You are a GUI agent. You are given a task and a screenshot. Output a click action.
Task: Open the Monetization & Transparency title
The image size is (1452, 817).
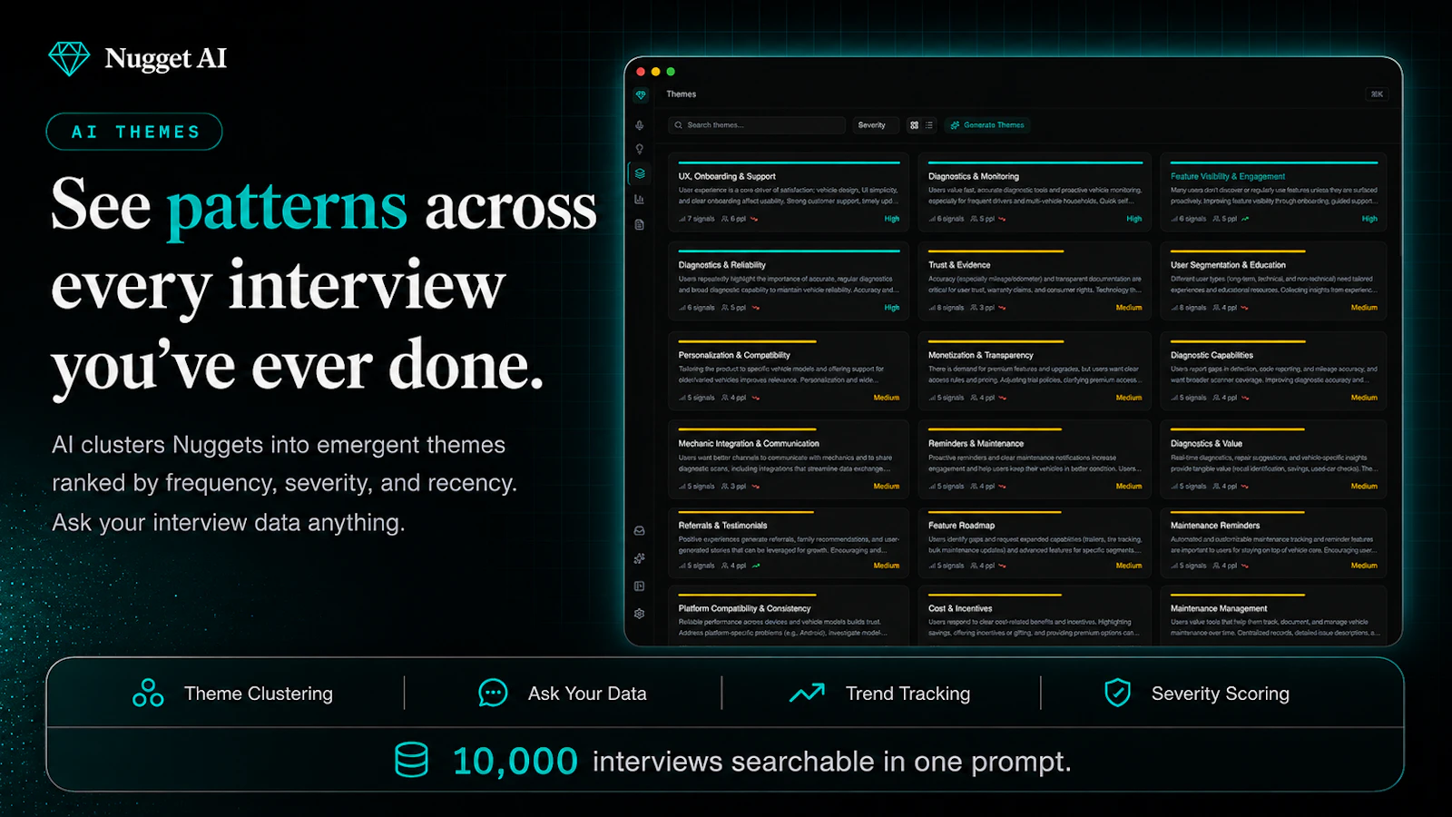(981, 355)
